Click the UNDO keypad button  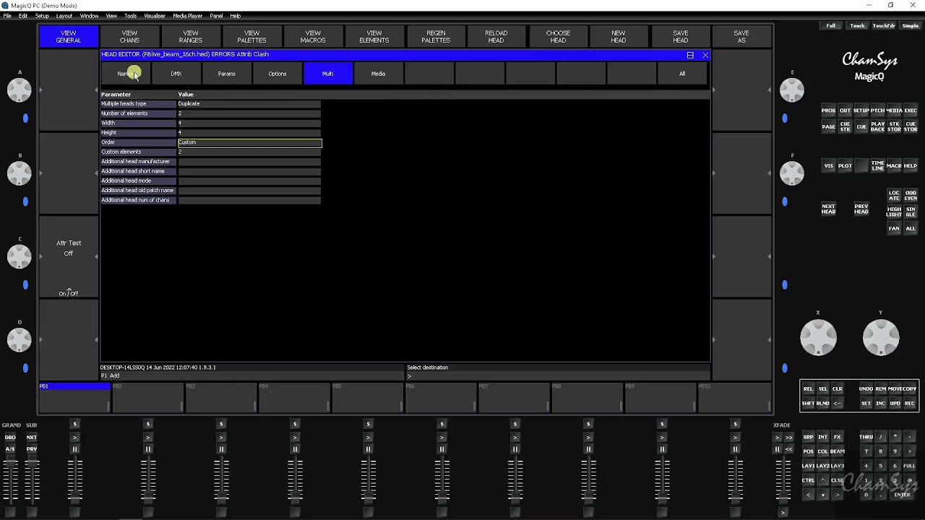866,389
